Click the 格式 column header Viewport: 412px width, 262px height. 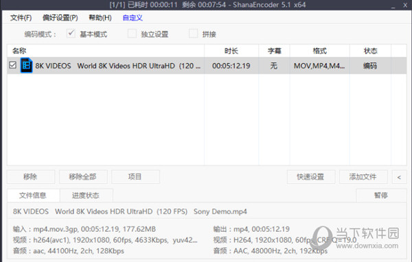pos(319,51)
